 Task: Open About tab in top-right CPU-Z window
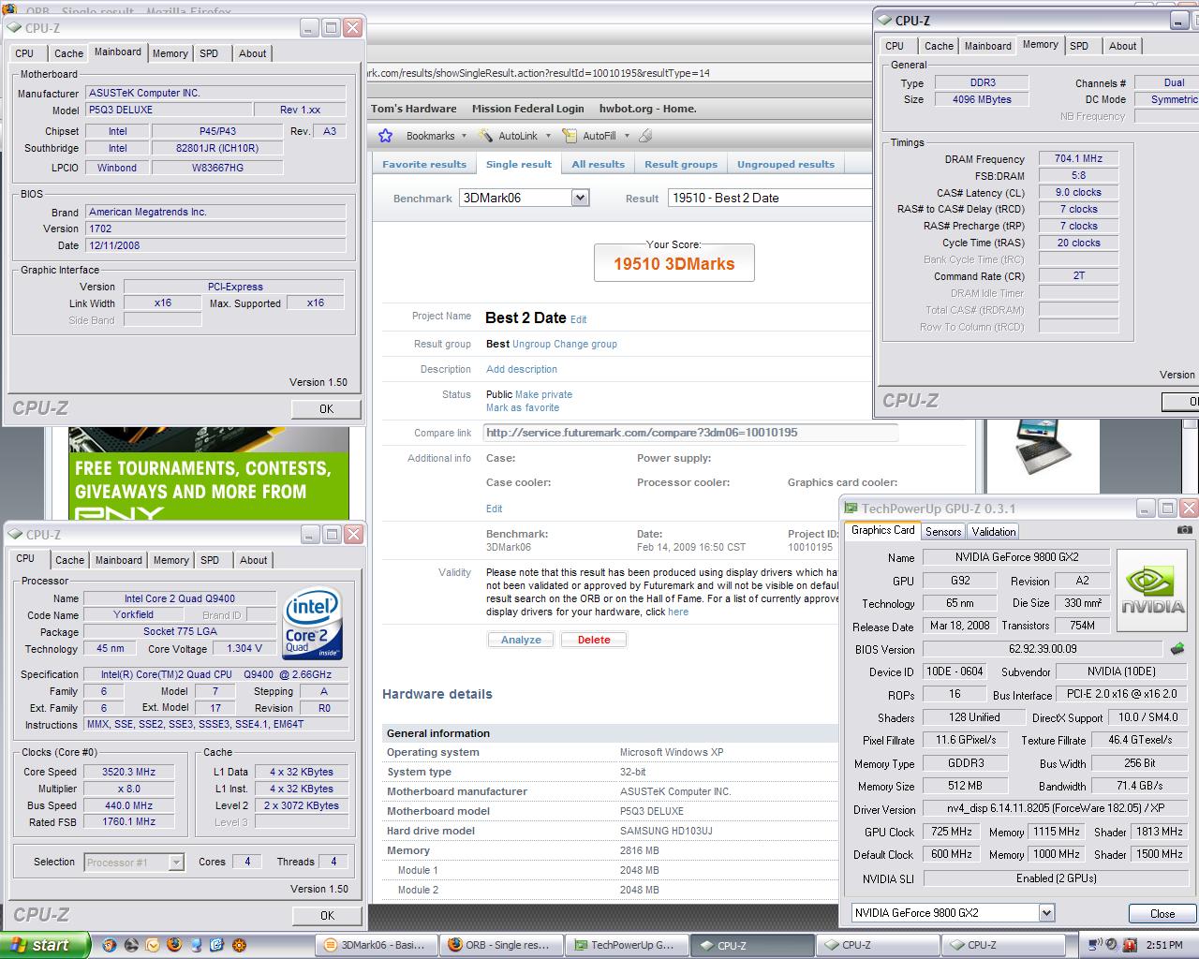click(x=1122, y=46)
